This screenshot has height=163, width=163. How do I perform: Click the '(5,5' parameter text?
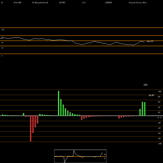(x=84, y=3)
